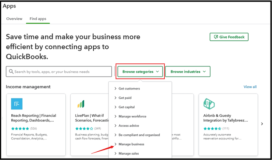Expand the Get customers category
272x160 pixels.
coord(129,89)
